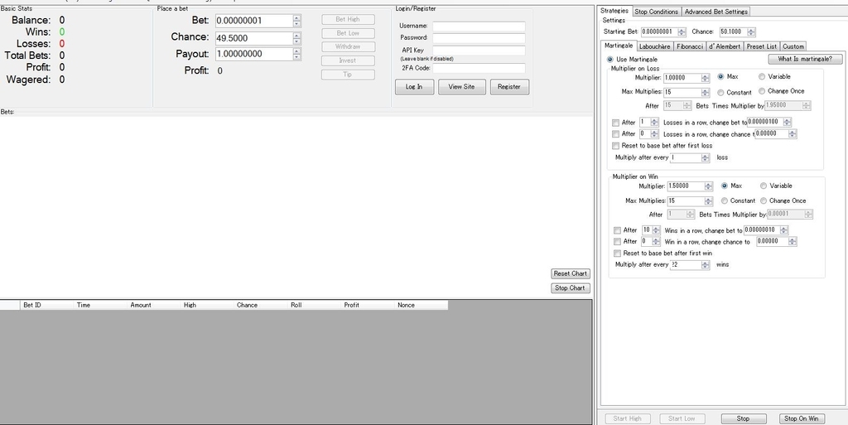Viewport: 848px width, 425px height.
Task: Enable After losses in a row change bet
Action: click(615, 123)
